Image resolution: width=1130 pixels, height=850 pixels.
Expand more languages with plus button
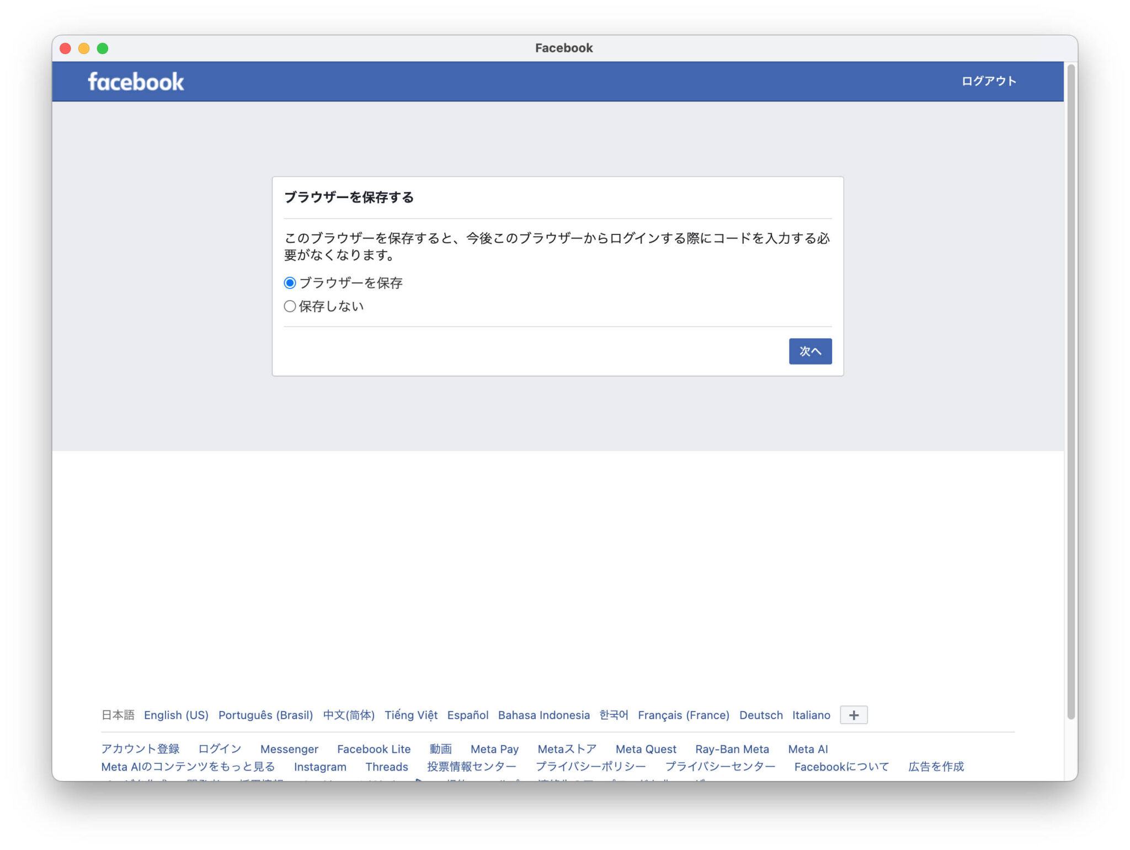853,715
